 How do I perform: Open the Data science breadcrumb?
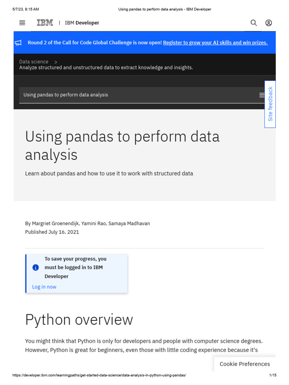pos(34,62)
